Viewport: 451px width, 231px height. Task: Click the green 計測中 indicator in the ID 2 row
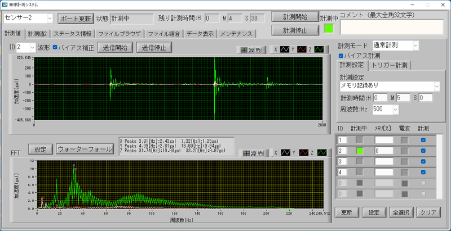(x=360, y=151)
